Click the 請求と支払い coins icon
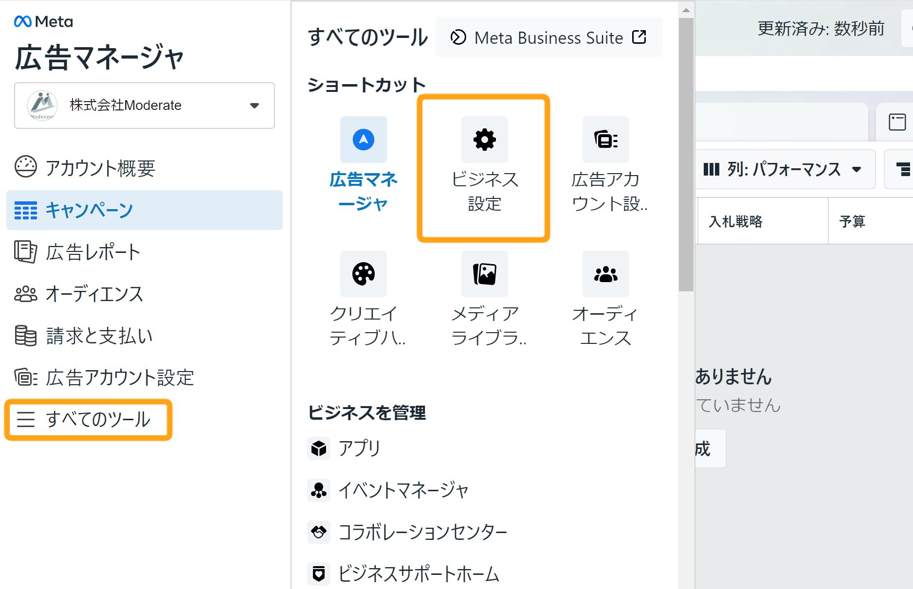The width and height of the screenshot is (913, 589). (x=26, y=336)
